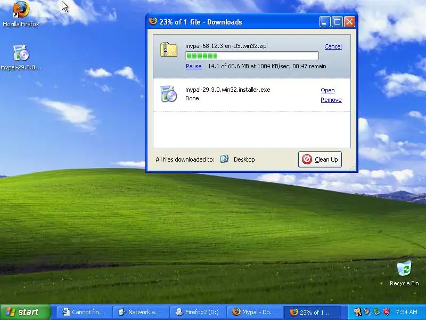The image size is (426, 320).
Task: Minimize the Downloads window
Action: pyautogui.click(x=325, y=22)
